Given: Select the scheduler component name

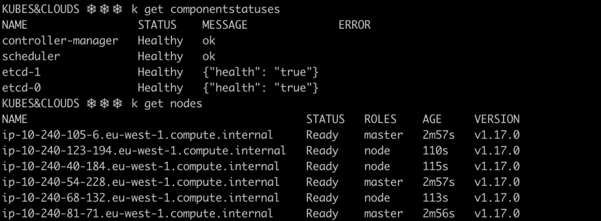Looking at the screenshot, I should click(31, 56).
